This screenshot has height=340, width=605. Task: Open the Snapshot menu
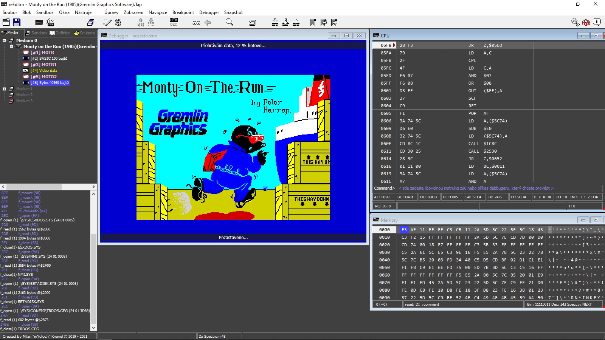(x=233, y=12)
